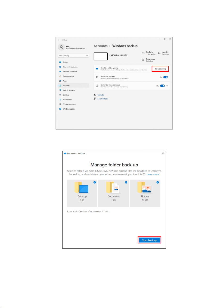Viewport: 217px width, 308px height.
Task: Click the Preferences gear status icon
Action: tap(143, 60)
